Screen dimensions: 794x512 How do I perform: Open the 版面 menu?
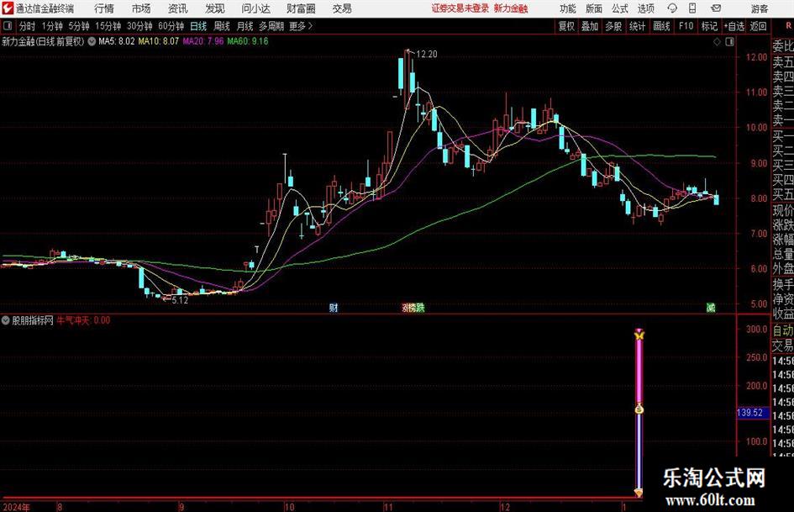pyautogui.click(x=593, y=8)
